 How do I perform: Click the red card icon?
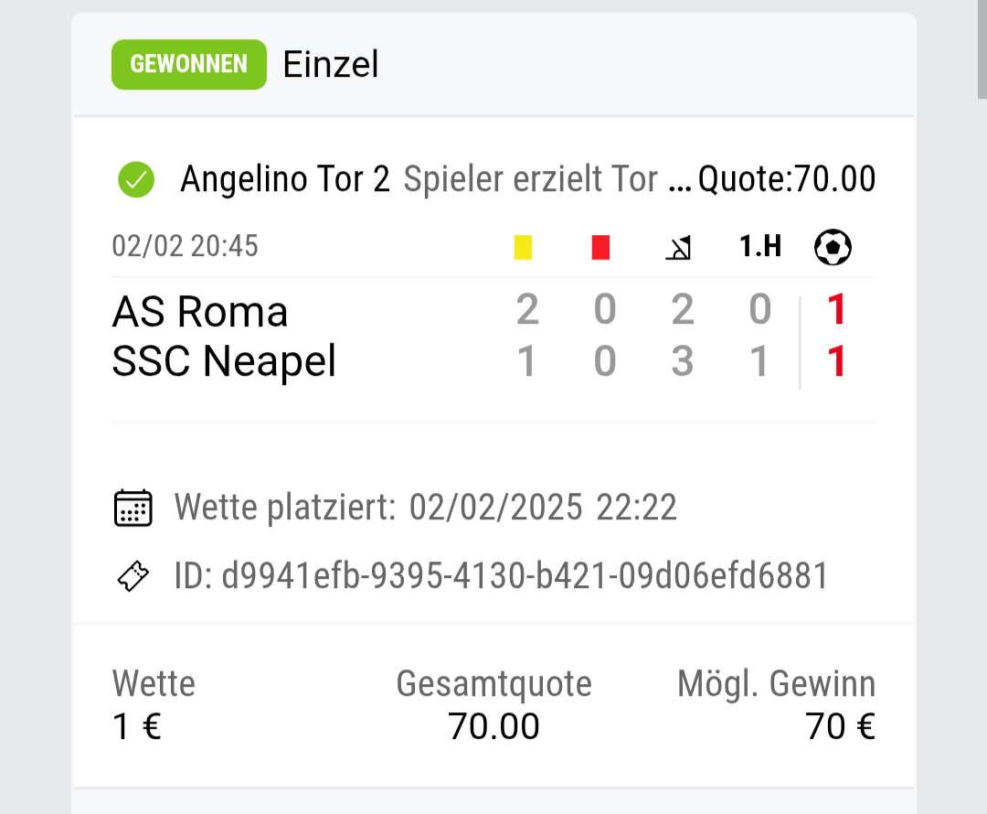click(600, 247)
